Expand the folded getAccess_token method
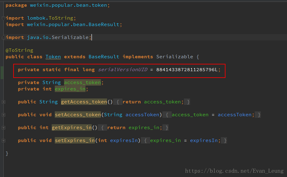This screenshot has height=177, width=287. (x=3, y=102)
